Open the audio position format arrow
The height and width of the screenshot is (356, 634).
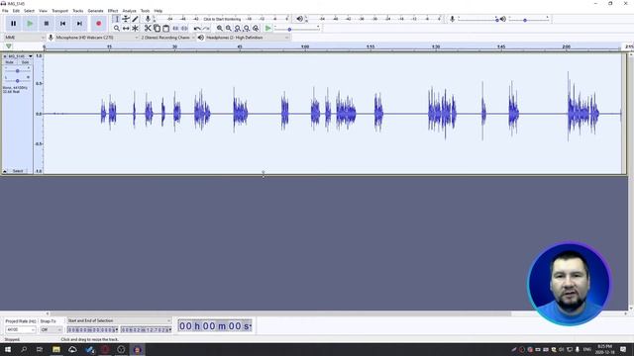251,326
